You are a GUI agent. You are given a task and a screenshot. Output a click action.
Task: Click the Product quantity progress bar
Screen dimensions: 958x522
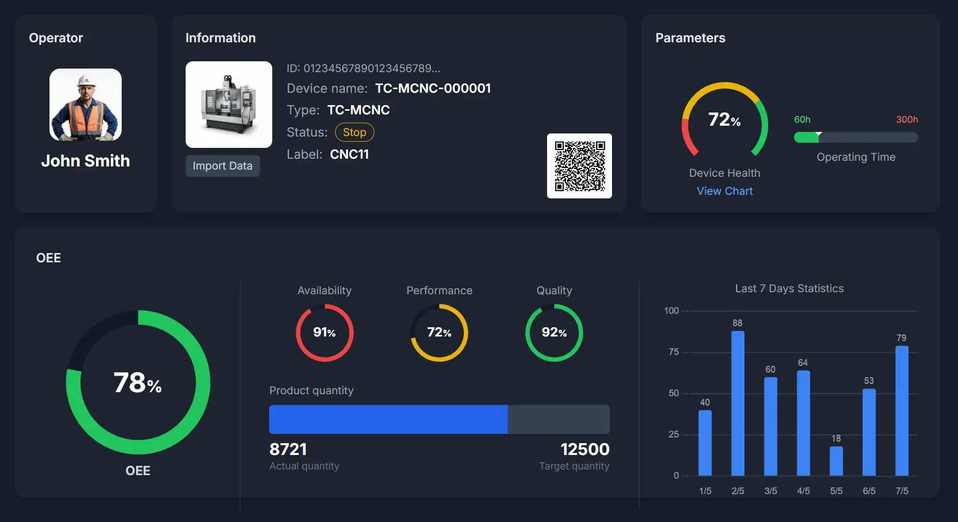[x=439, y=419]
